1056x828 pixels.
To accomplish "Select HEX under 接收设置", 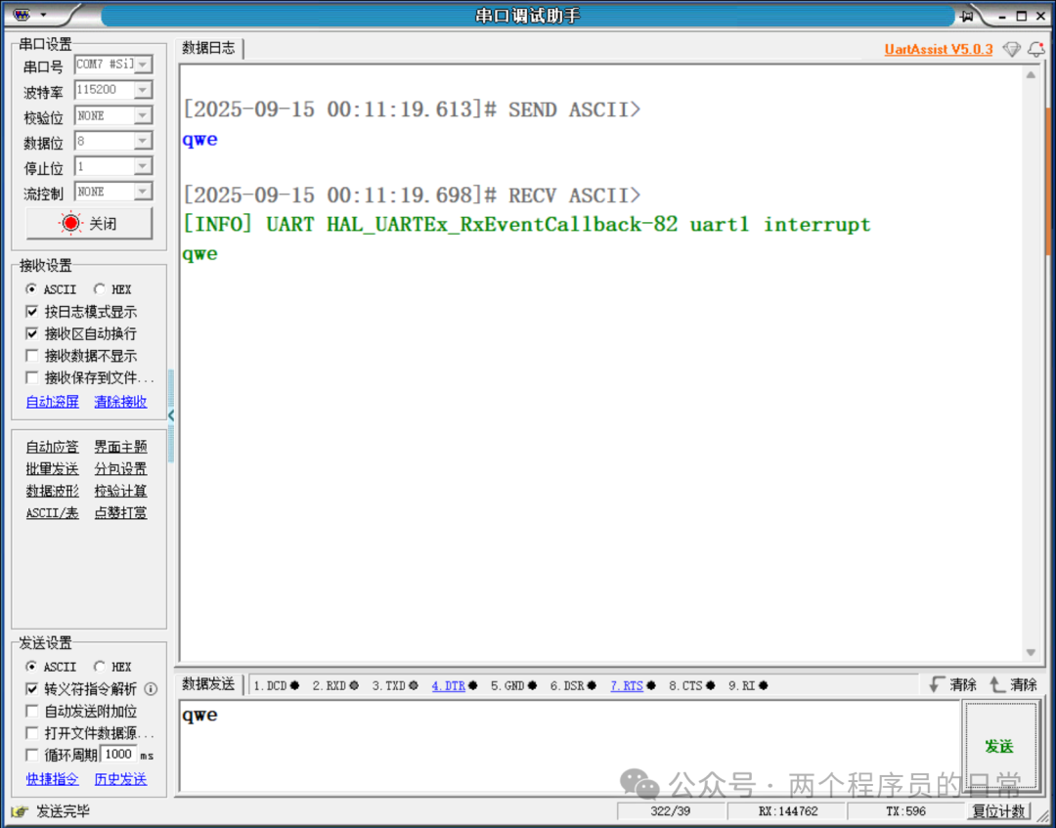I will (100, 289).
